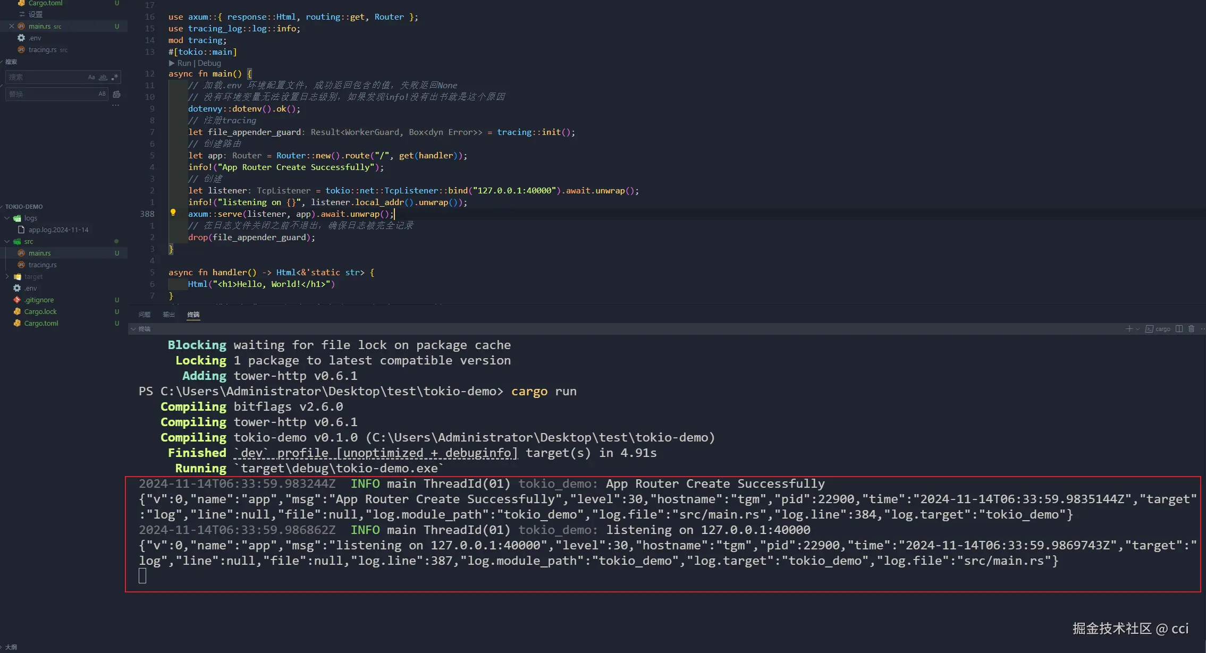The image size is (1206, 653).
Task: Toggle match whole word in search
Action: click(x=103, y=77)
